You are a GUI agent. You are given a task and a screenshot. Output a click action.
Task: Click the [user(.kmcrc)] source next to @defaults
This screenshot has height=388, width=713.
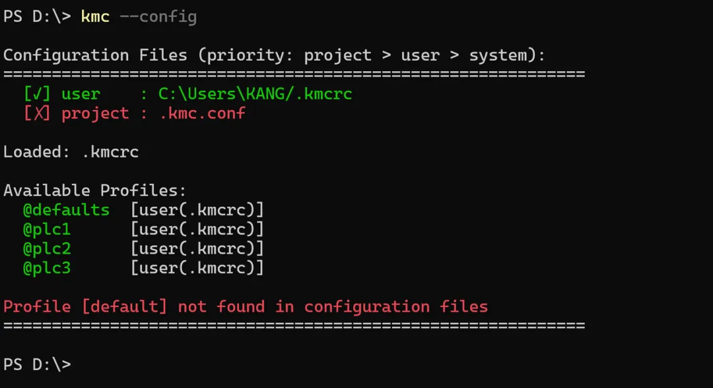pos(197,210)
